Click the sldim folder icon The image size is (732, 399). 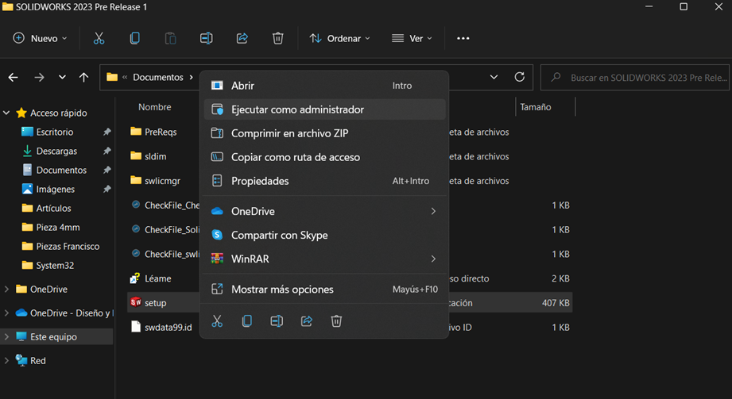(x=135, y=155)
